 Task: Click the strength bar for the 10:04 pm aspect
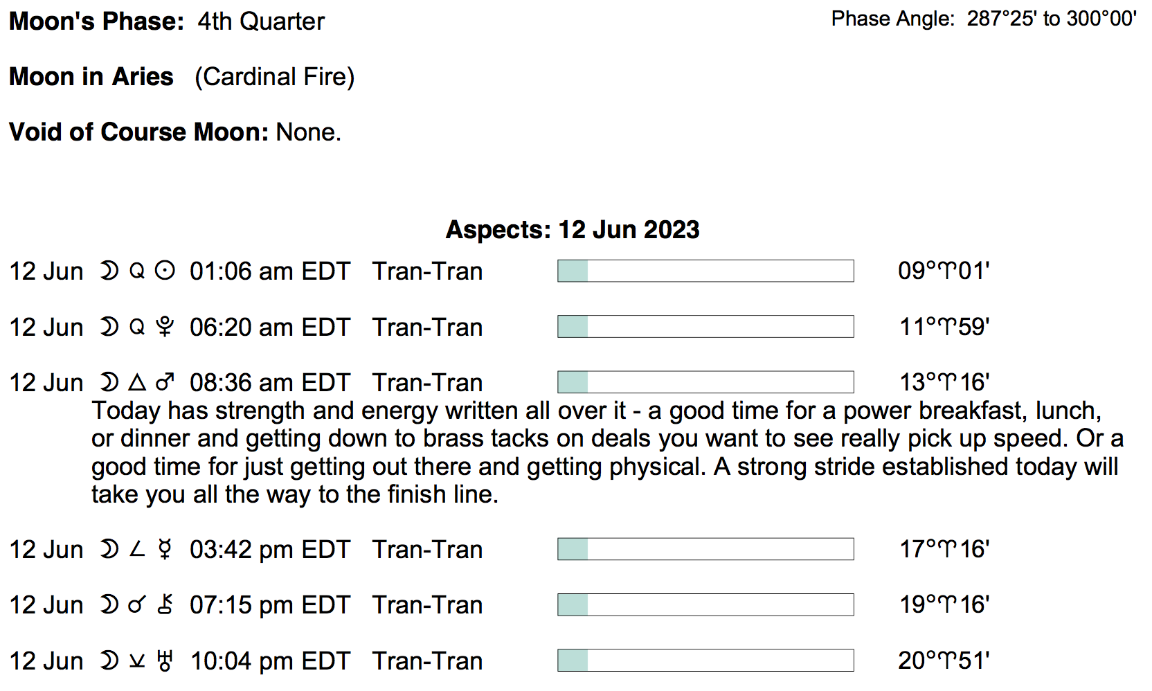(705, 661)
